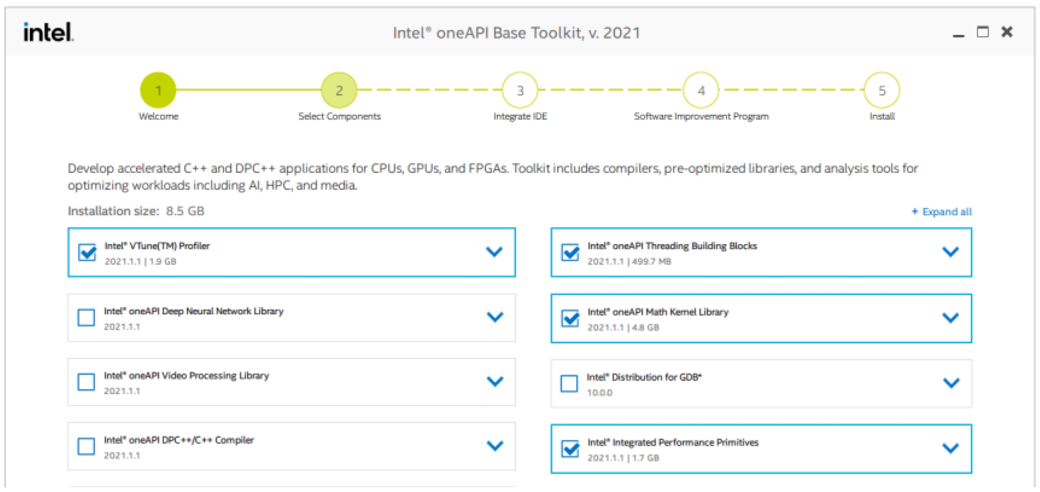The height and width of the screenshot is (492, 1040).
Task: Expand Distribution for GDB chevron
Action: click(x=951, y=383)
